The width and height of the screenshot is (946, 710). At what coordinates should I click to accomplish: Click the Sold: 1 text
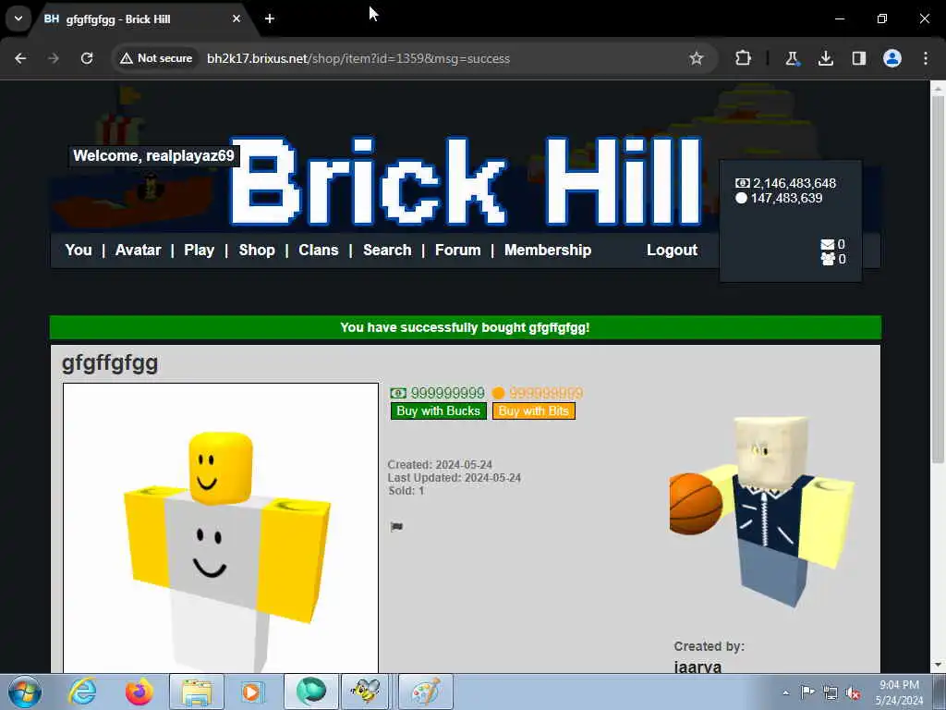[406, 491]
